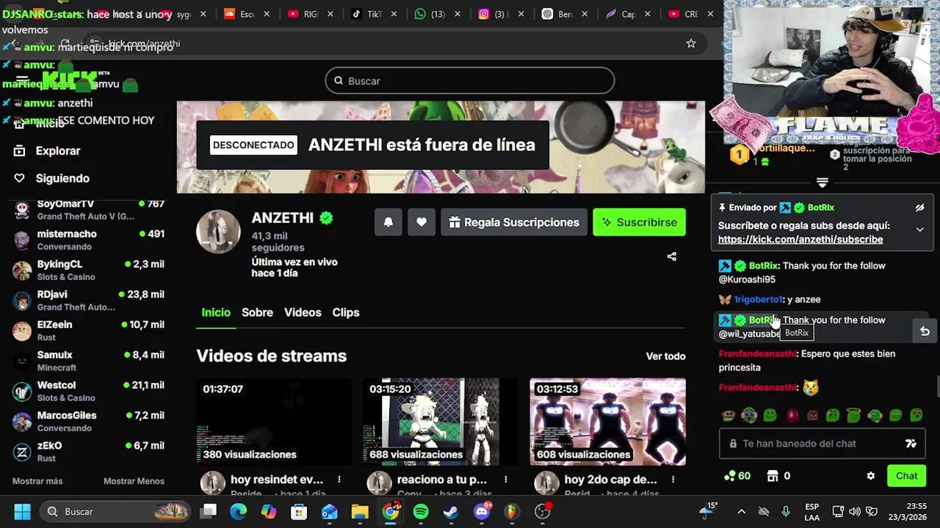The height and width of the screenshot is (528, 940).
Task: Expand the leaderboard arrow above the chat
Action: click(x=822, y=183)
